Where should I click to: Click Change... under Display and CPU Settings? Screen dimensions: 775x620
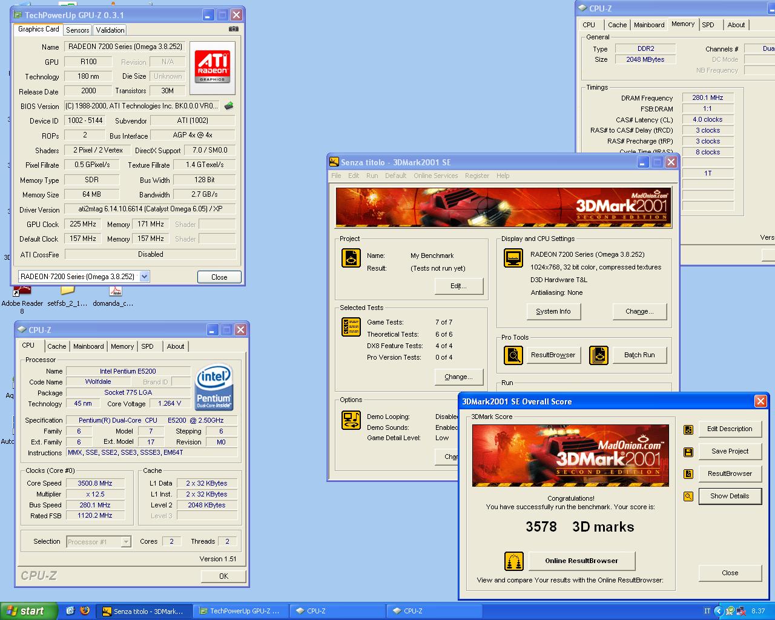(639, 311)
